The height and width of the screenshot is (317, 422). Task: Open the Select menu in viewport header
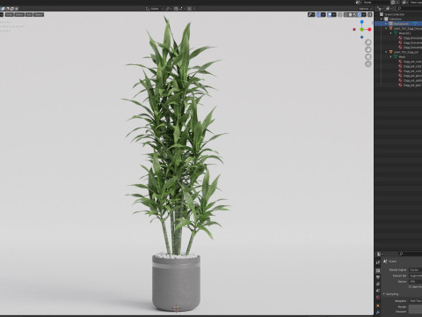coord(19,14)
